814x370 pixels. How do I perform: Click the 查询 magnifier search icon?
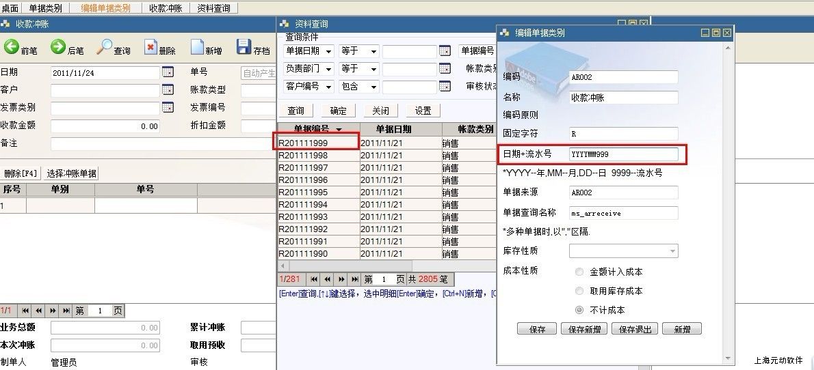[105, 47]
